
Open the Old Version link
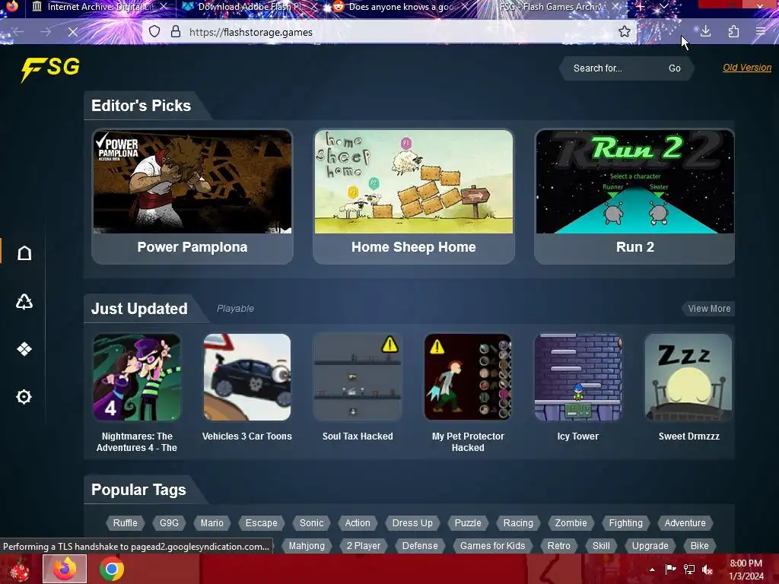747,68
